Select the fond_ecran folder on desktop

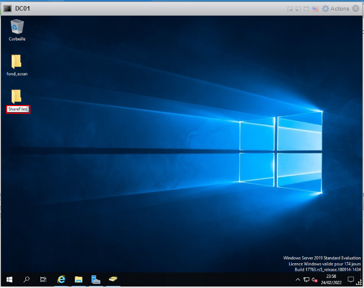(x=17, y=62)
